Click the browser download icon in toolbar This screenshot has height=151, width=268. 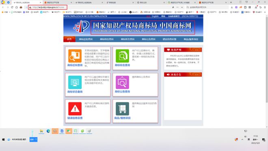[x=256, y=7]
